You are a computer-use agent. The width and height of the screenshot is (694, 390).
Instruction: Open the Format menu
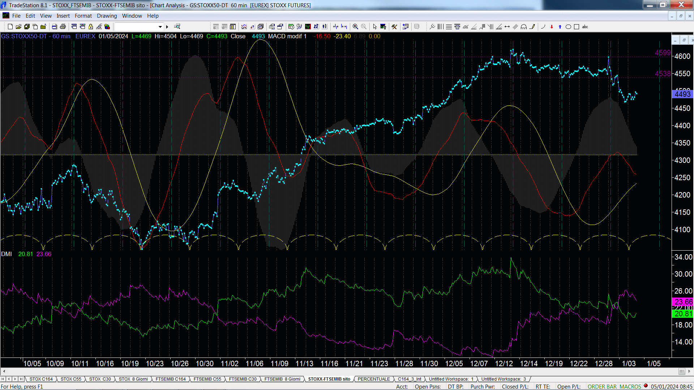pos(83,16)
